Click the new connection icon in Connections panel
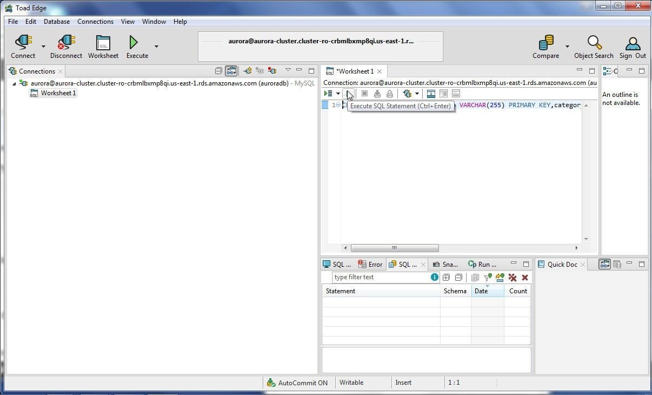Viewport: 652px width, 395px height. pos(247,71)
